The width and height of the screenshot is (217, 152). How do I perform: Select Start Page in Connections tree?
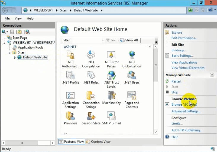pyautogui.click(x=20, y=38)
